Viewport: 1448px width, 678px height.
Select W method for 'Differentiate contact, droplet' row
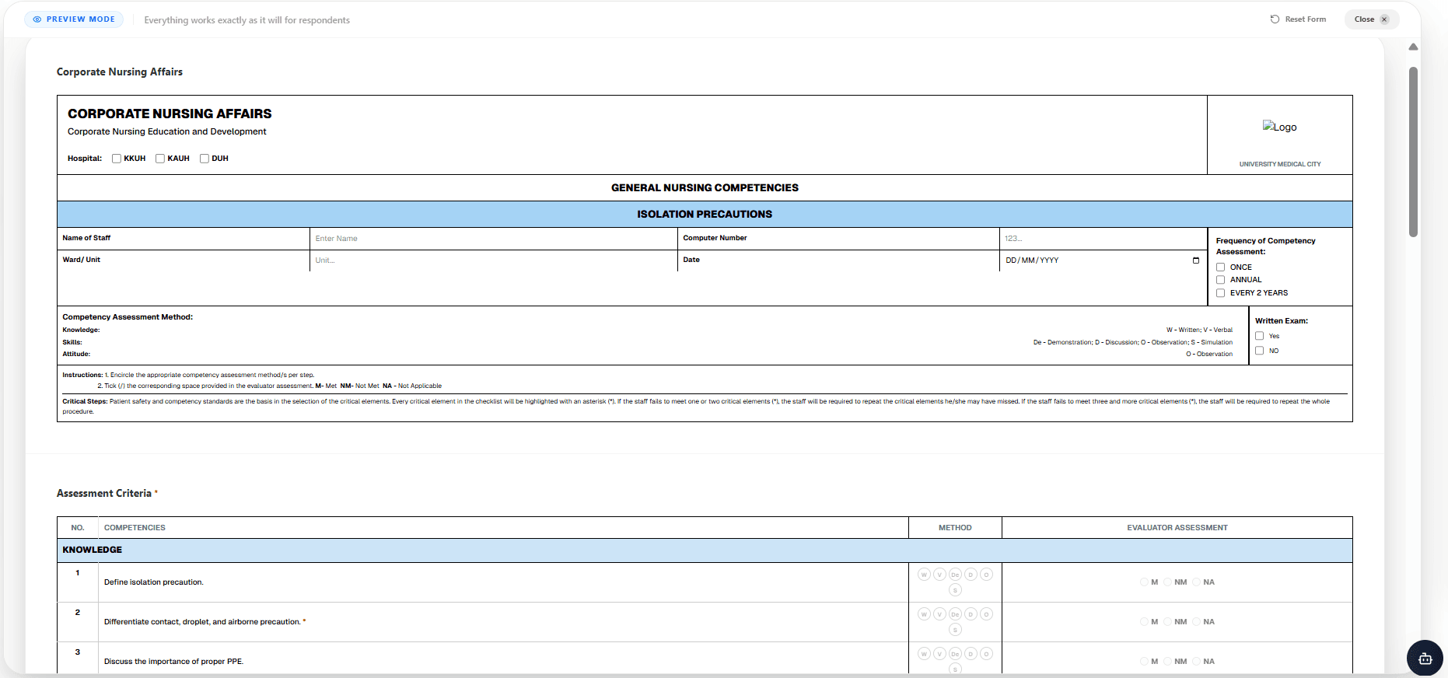[924, 614]
